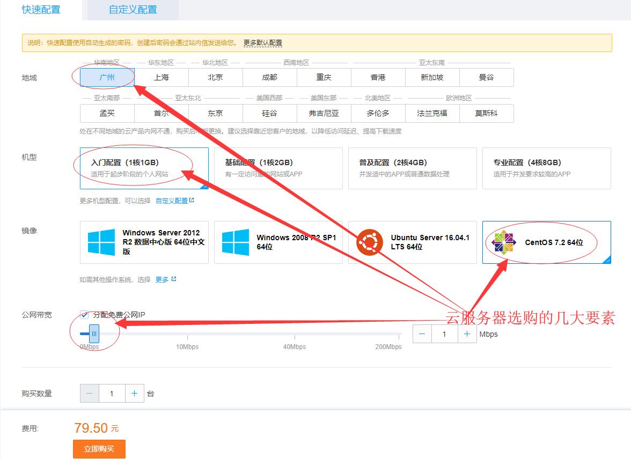Switch to the 自定义配置 tab
Screen dimensions: 631x459
pyautogui.click(x=133, y=10)
